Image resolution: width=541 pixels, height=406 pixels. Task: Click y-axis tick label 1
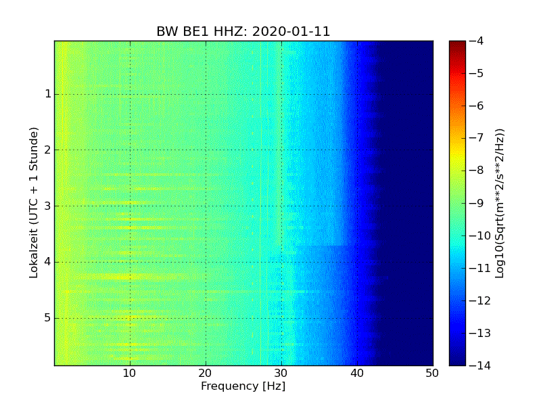click(x=48, y=94)
